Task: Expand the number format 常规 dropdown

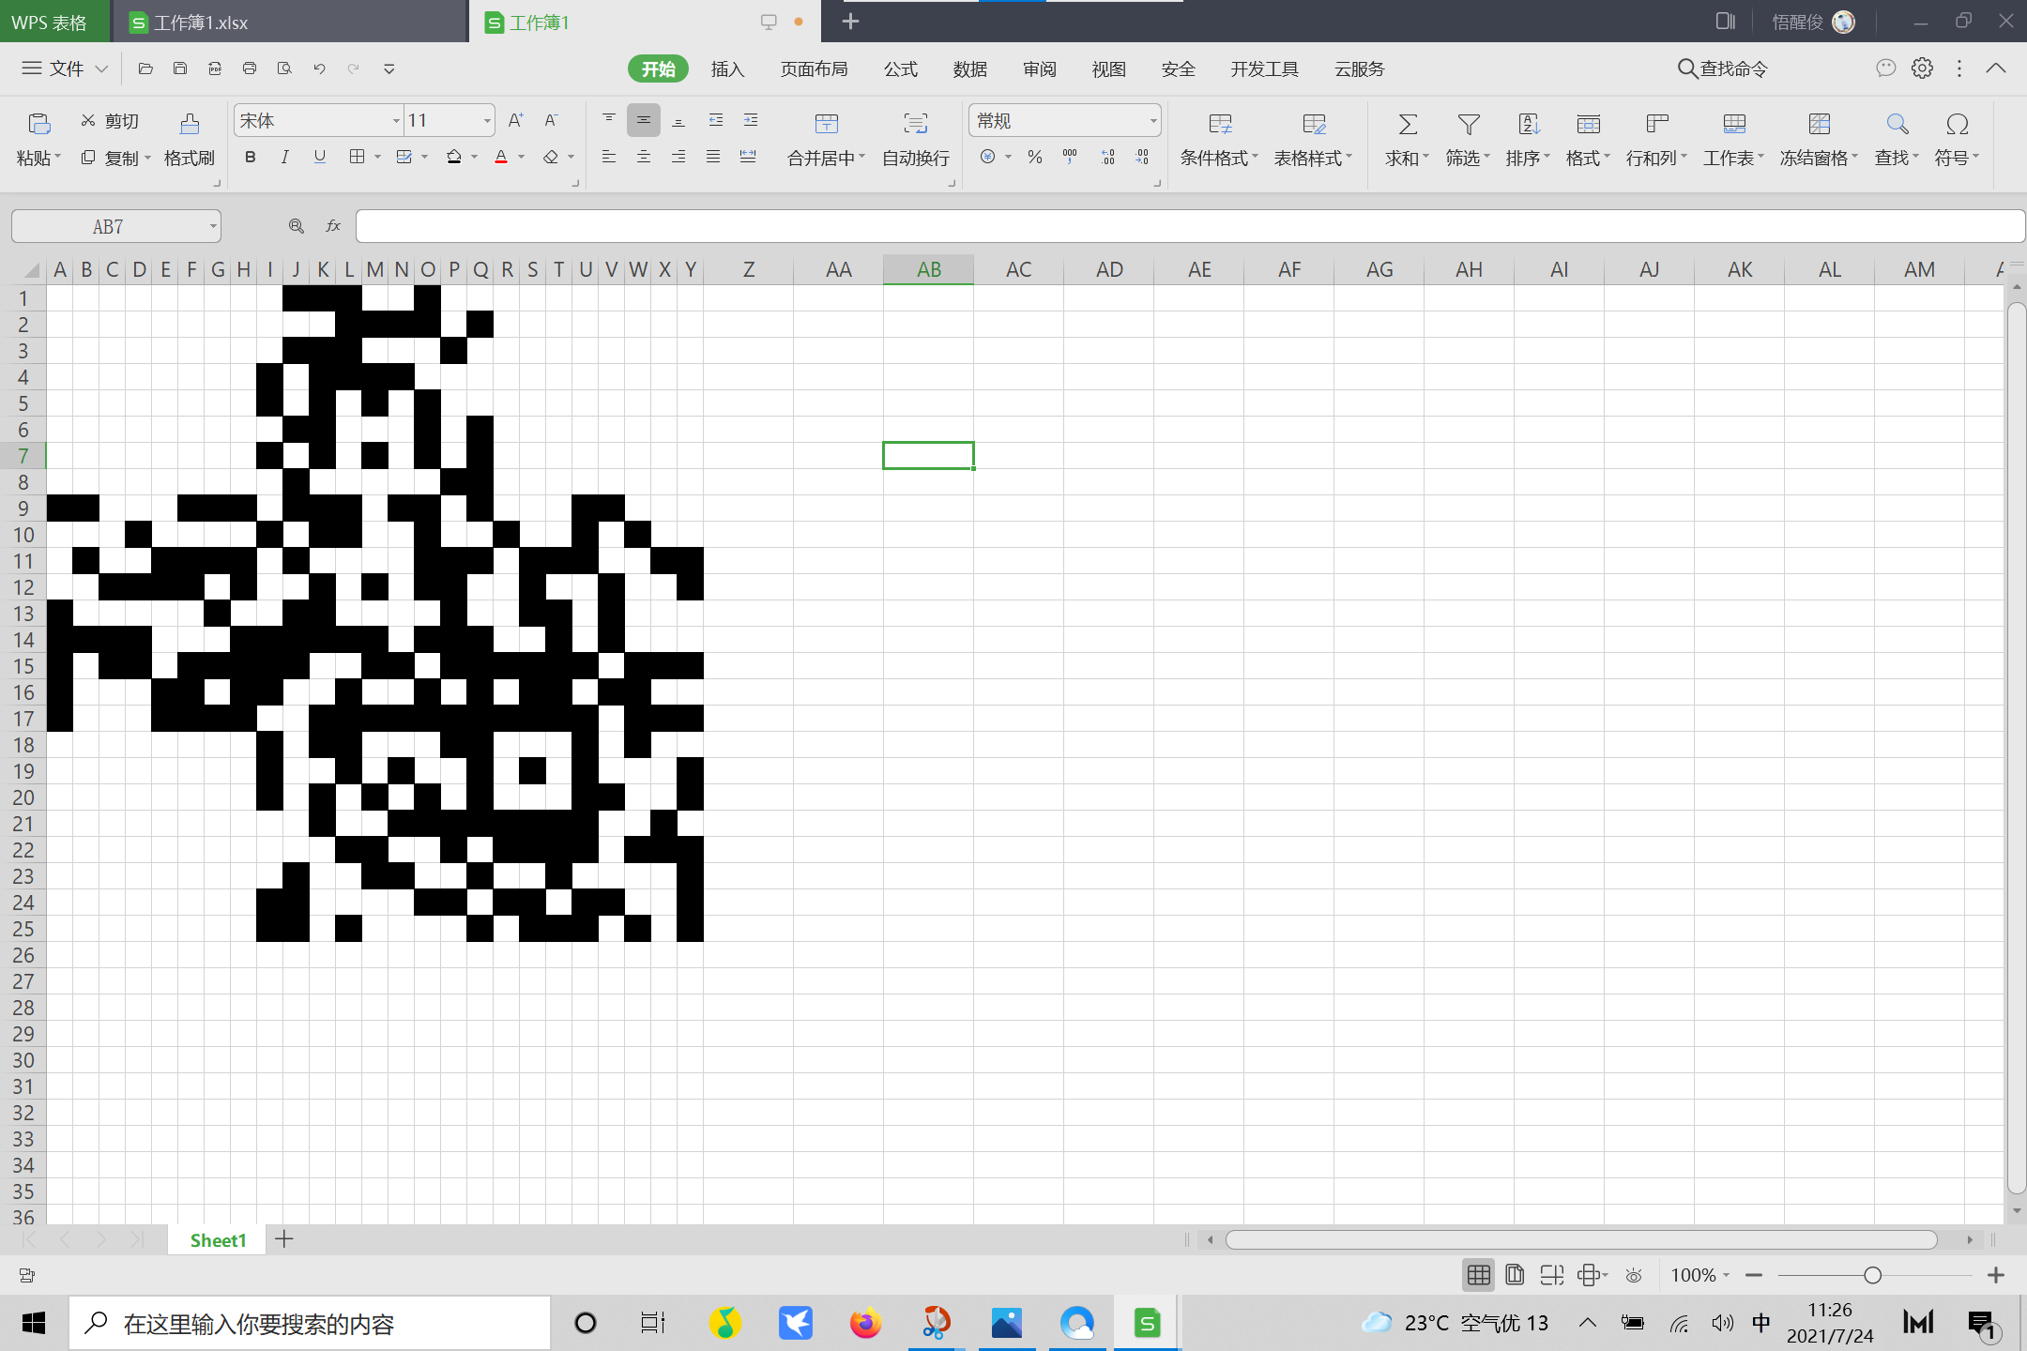Action: click(x=1152, y=121)
